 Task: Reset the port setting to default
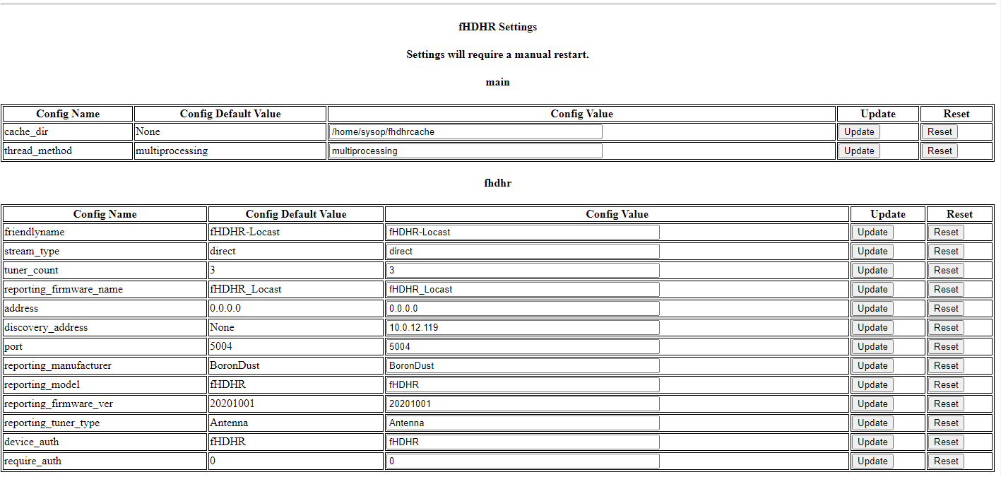point(945,347)
